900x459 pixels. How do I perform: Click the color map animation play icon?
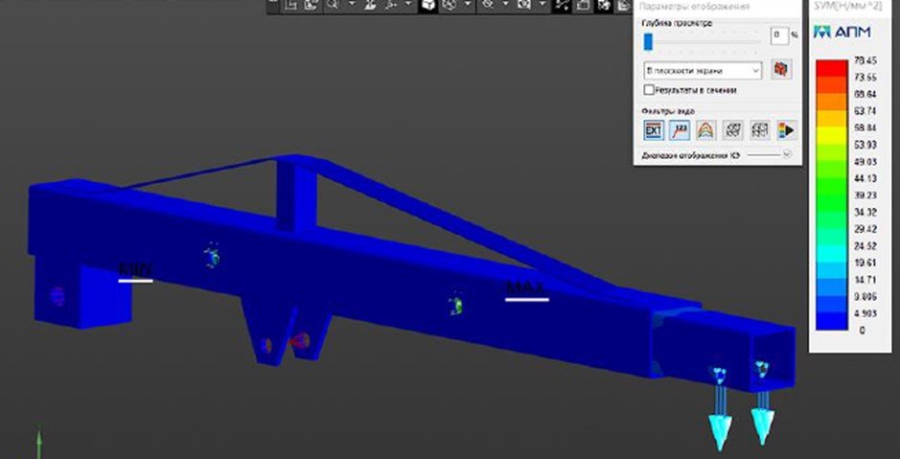786,129
